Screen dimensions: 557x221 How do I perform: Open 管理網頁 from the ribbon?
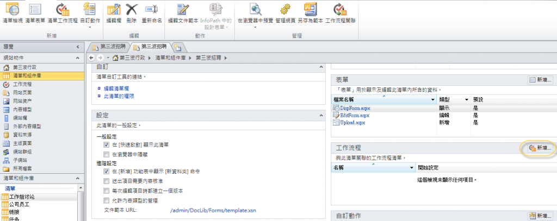point(285,13)
